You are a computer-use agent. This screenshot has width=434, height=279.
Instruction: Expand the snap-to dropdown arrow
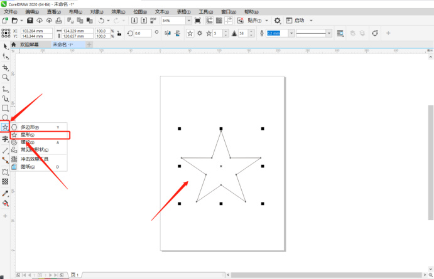click(267, 21)
